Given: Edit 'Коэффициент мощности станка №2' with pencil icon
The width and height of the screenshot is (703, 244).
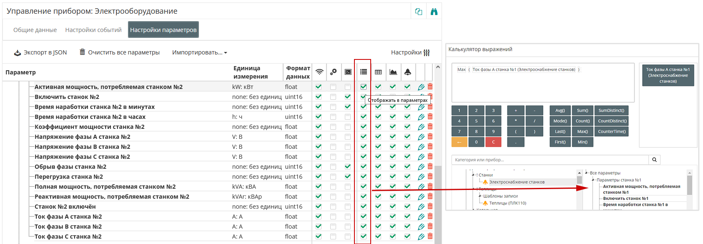Looking at the screenshot, I should click(x=421, y=127).
